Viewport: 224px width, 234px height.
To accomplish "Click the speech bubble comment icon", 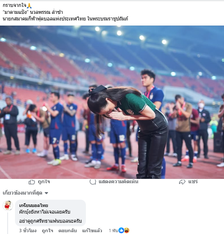I will pyautogui.click(x=92, y=182).
